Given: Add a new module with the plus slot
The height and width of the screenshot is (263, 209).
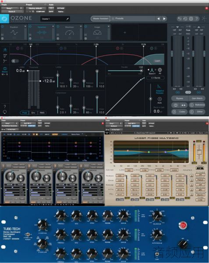Looking at the screenshot, I should (x=125, y=32).
